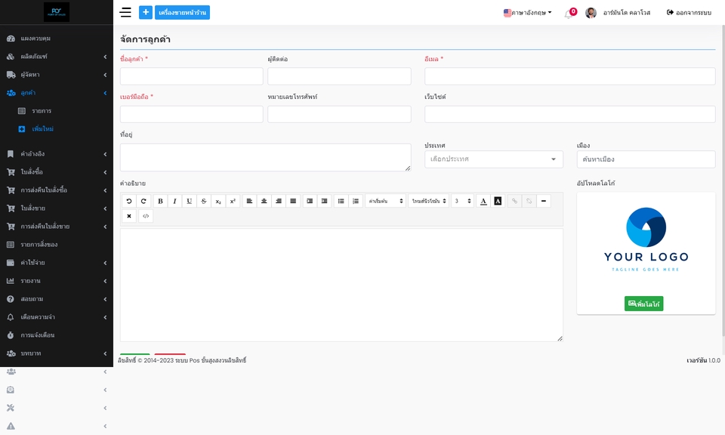
Task: Click the indent icon
Action: (310, 201)
